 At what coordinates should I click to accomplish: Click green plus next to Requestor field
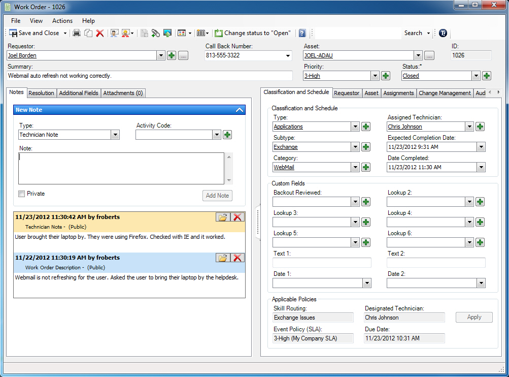pyautogui.click(x=172, y=55)
